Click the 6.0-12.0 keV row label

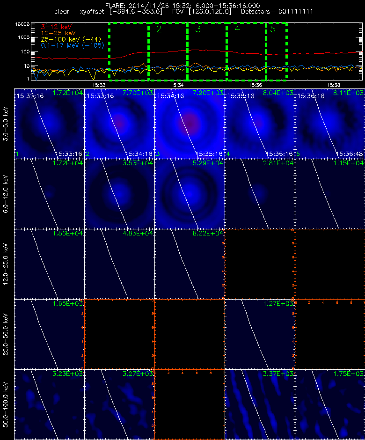click(x=6, y=194)
